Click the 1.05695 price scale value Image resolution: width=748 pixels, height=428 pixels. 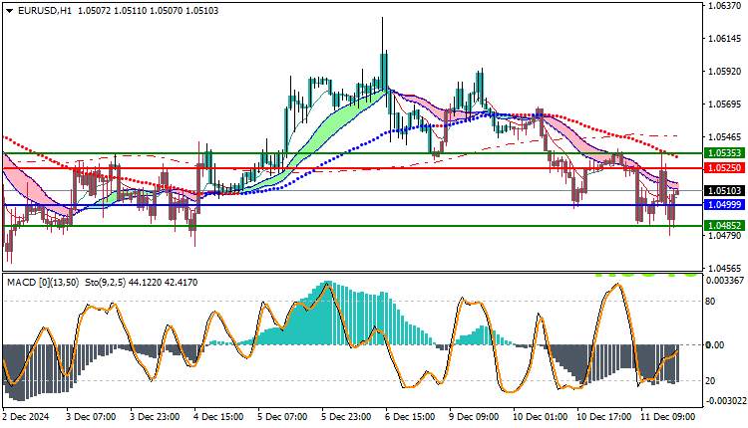(725, 104)
